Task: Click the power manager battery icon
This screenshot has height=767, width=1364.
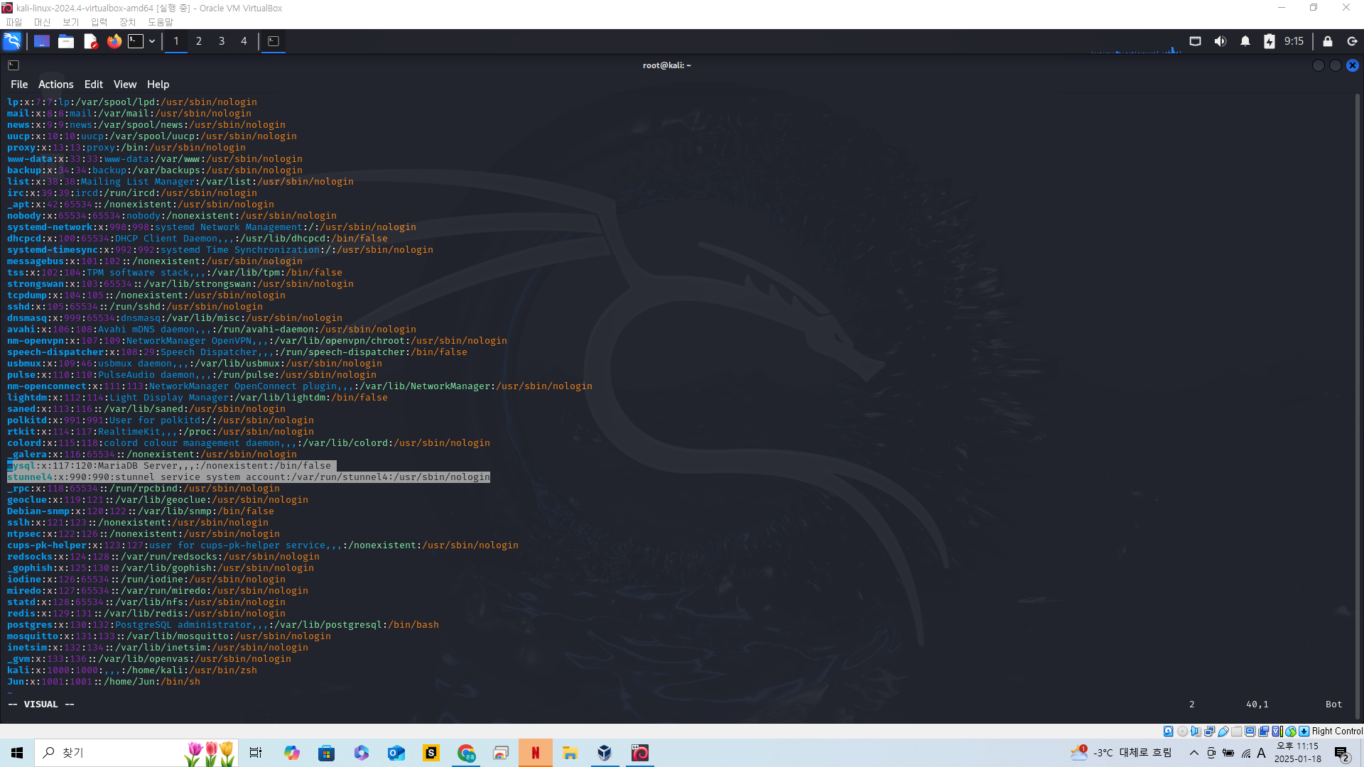Action: tap(1269, 41)
